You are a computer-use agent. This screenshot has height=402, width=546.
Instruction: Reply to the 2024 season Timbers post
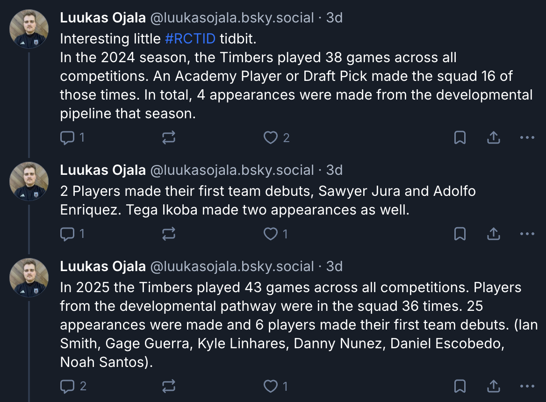pyautogui.click(x=68, y=137)
